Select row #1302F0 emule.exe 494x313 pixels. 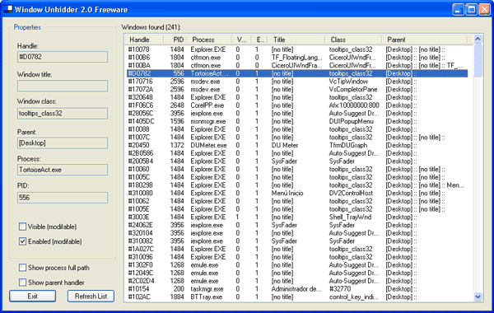point(297,265)
